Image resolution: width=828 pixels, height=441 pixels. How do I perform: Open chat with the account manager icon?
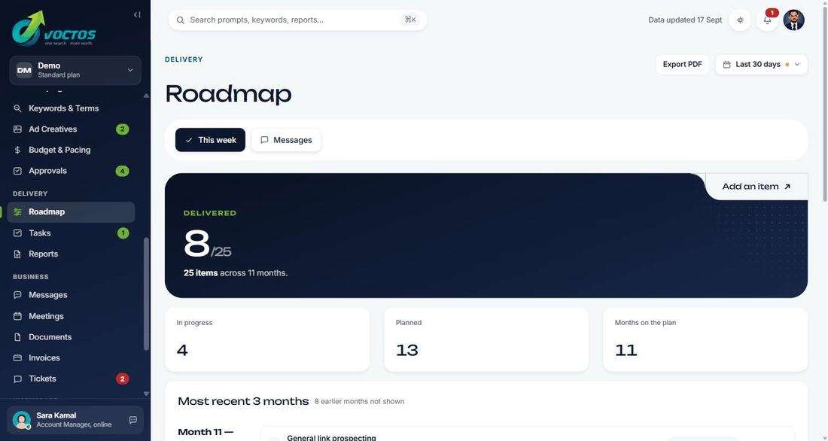pyautogui.click(x=133, y=420)
